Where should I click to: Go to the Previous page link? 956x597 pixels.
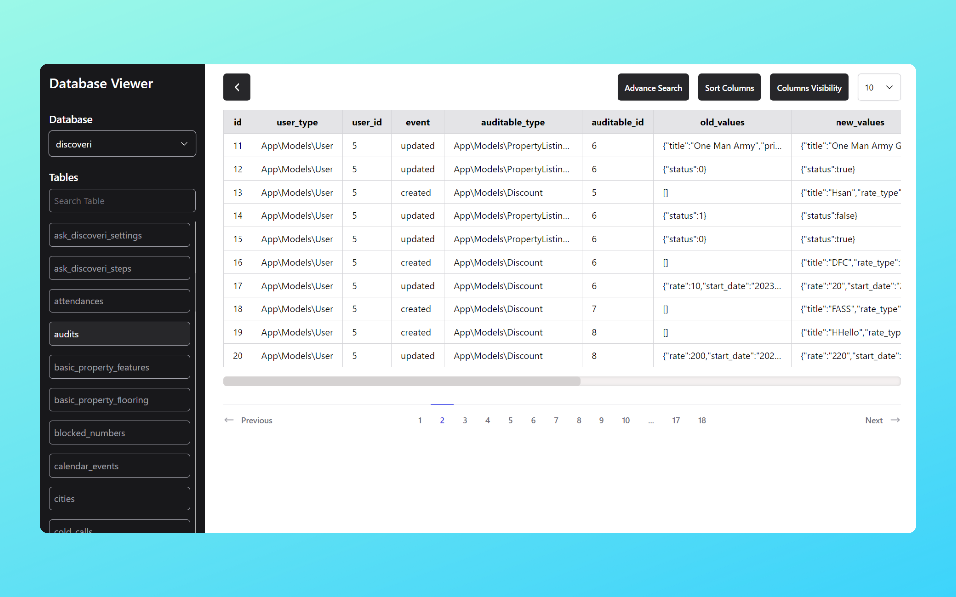pos(257,420)
